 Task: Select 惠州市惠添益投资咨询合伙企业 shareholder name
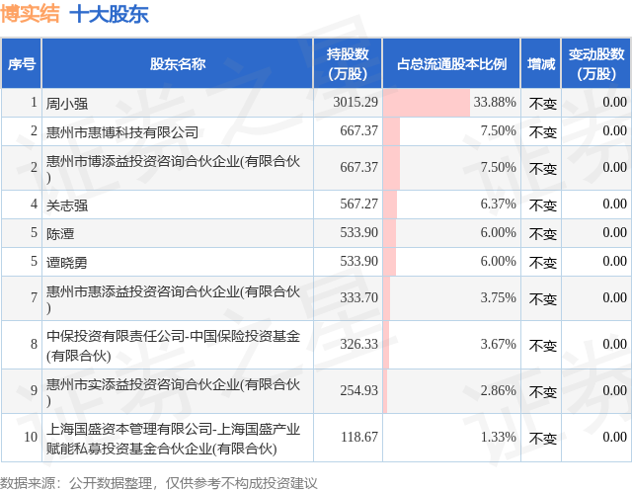pyautogui.click(x=173, y=298)
